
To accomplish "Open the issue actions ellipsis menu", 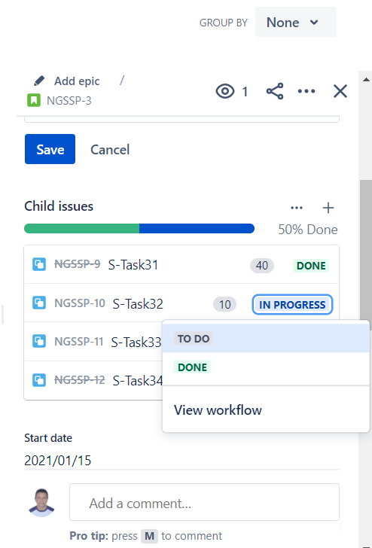I will 306,91.
